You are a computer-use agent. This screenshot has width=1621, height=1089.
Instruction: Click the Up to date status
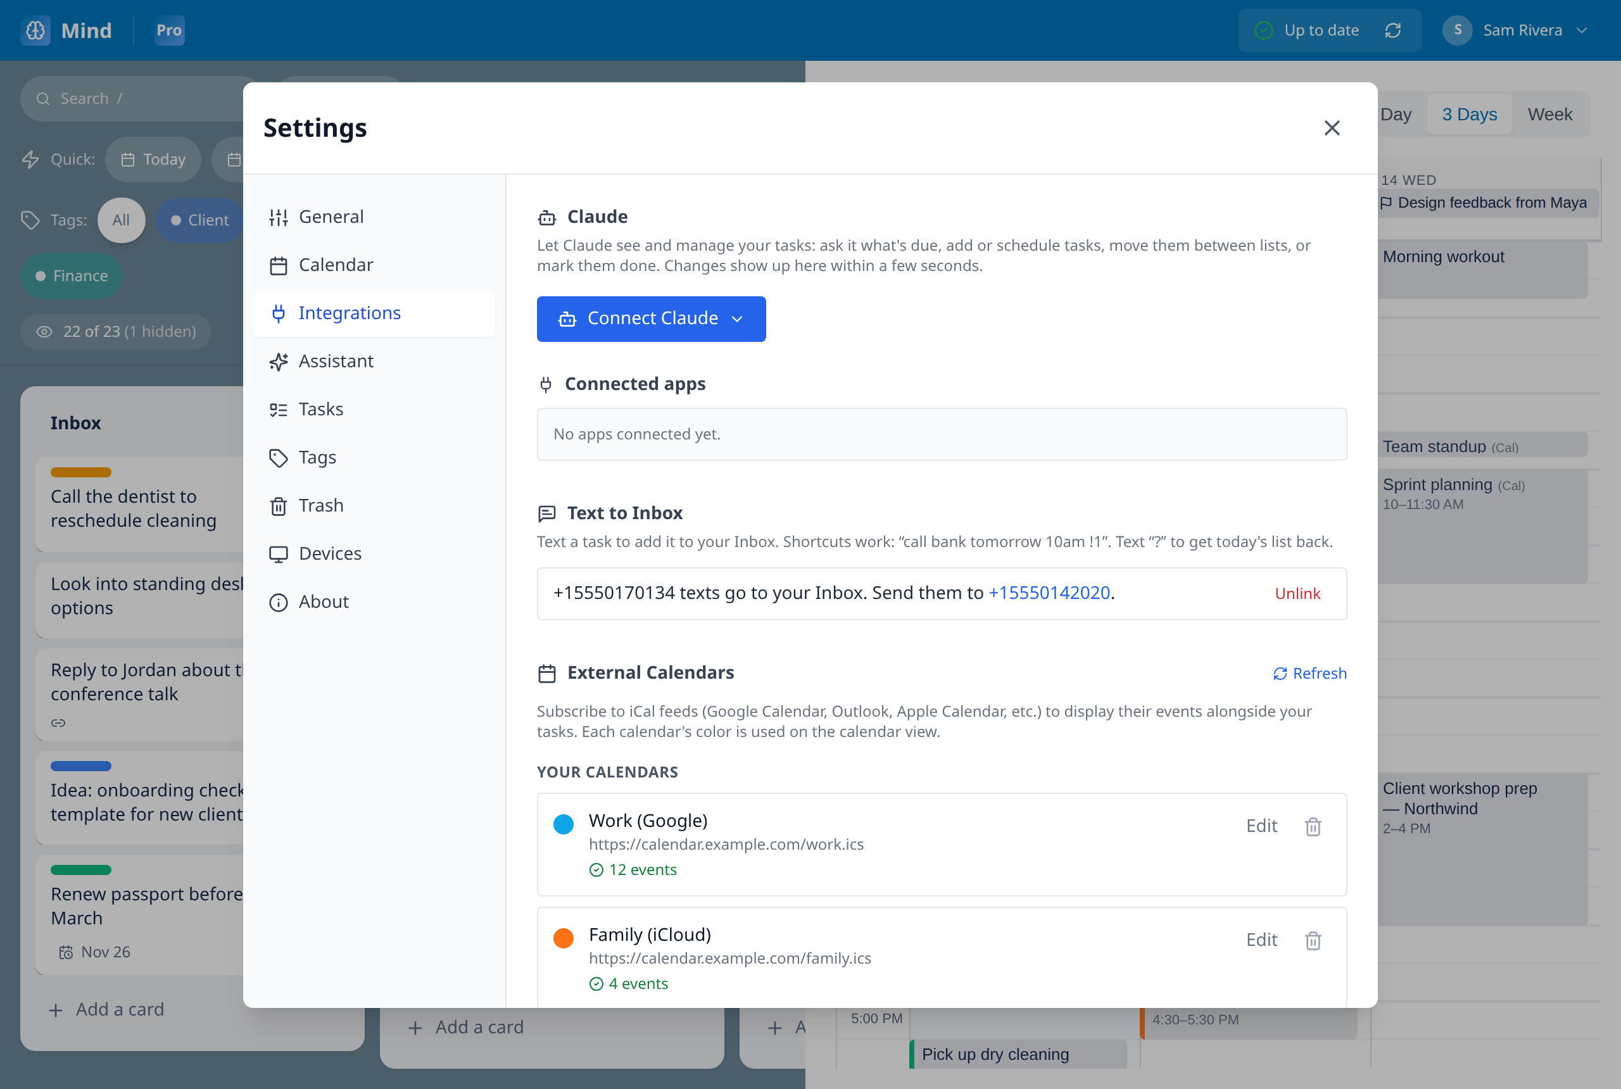[1306, 30]
